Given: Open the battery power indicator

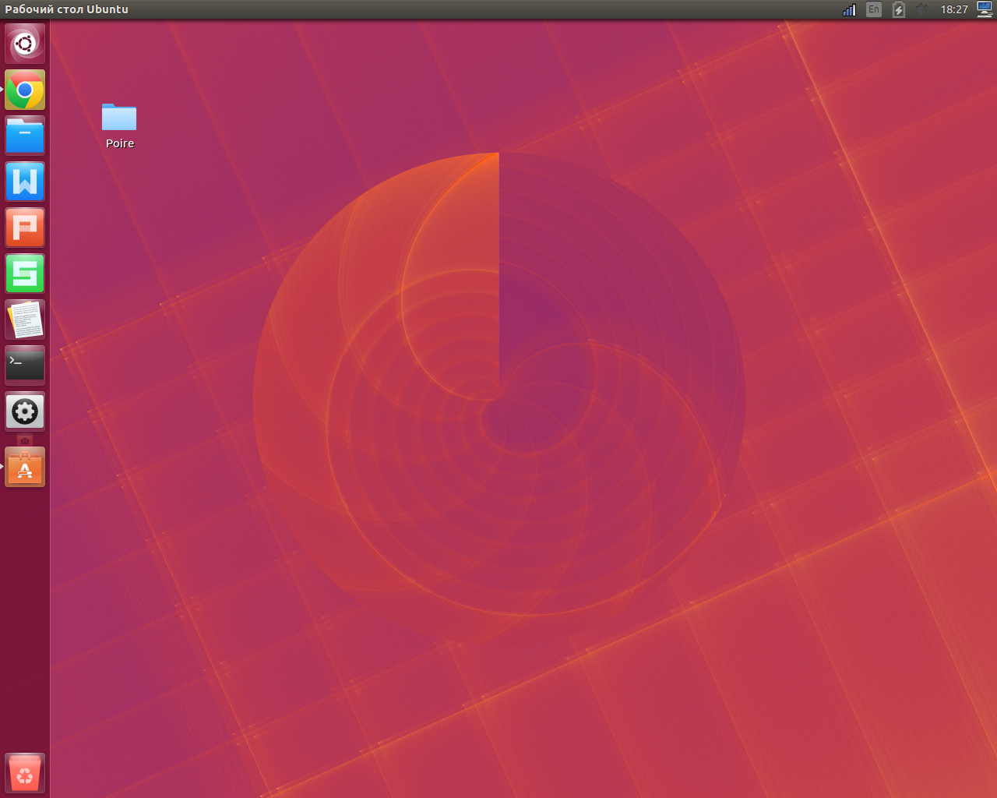Looking at the screenshot, I should tap(899, 9).
